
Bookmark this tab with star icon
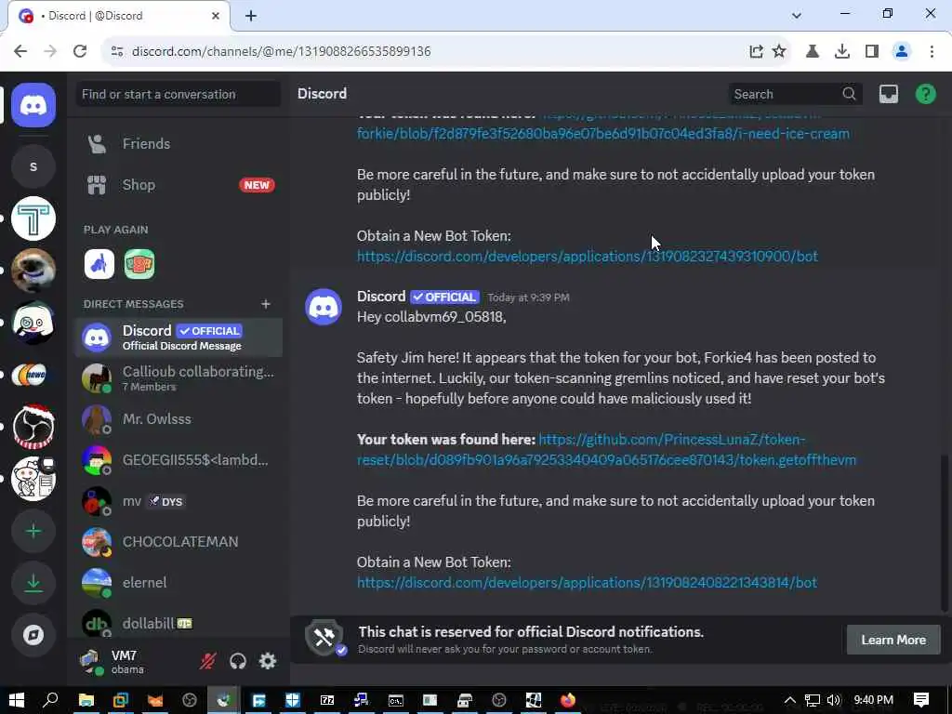(779, 52)
